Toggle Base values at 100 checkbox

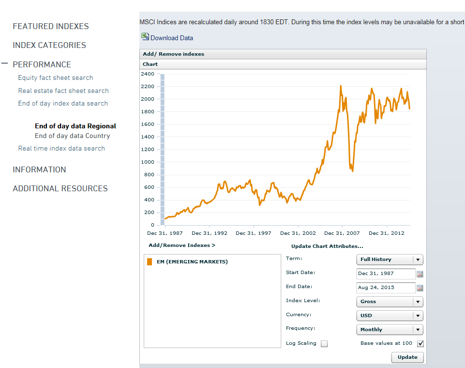pos(420,344)
